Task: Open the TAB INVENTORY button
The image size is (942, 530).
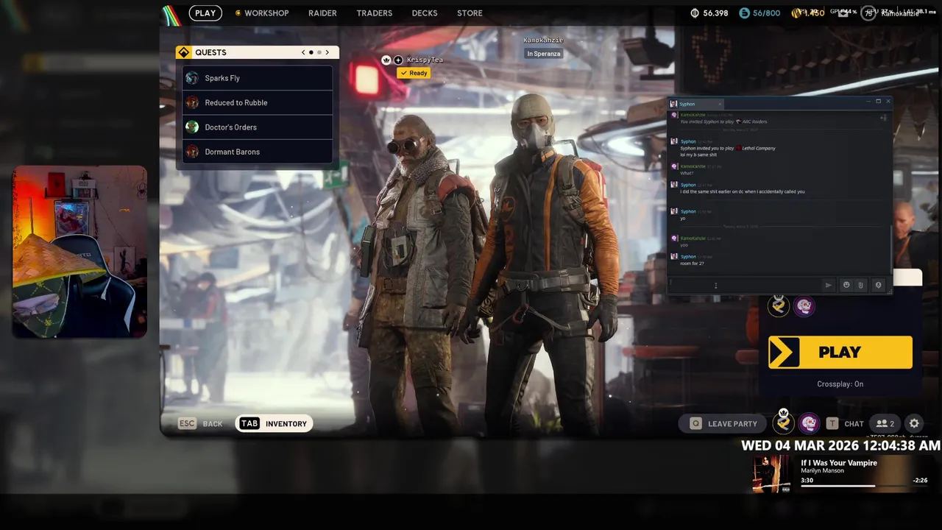Action: click(275, 423)
